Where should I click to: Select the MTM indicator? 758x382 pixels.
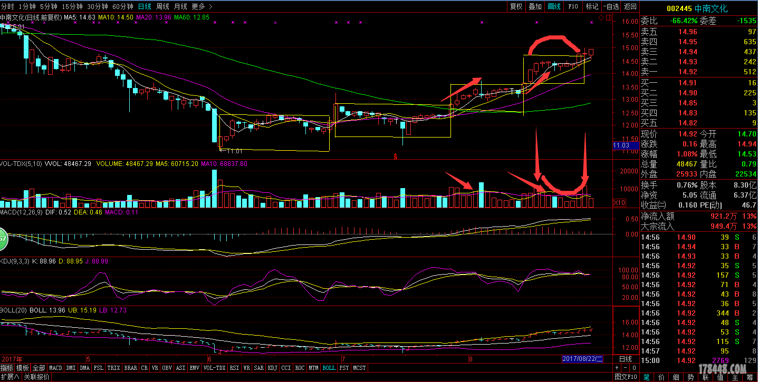pyautogui.click(x=313, y=368)
